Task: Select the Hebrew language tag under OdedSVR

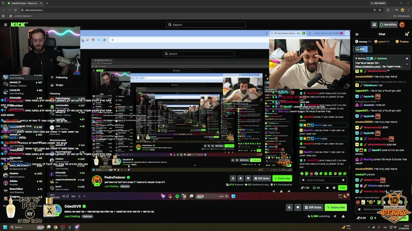Action: tap(87, 216)
